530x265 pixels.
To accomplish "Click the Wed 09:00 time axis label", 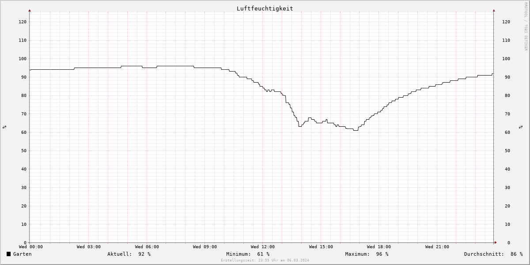I will coord(205,247).
